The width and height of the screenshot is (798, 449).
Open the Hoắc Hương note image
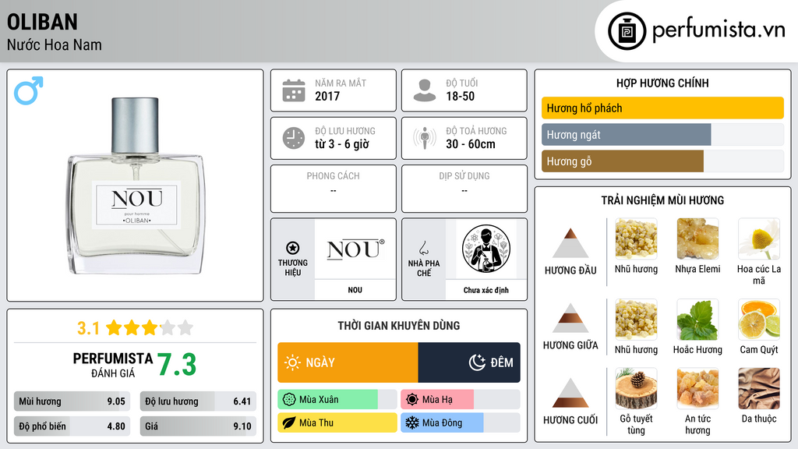click(697, 320)
